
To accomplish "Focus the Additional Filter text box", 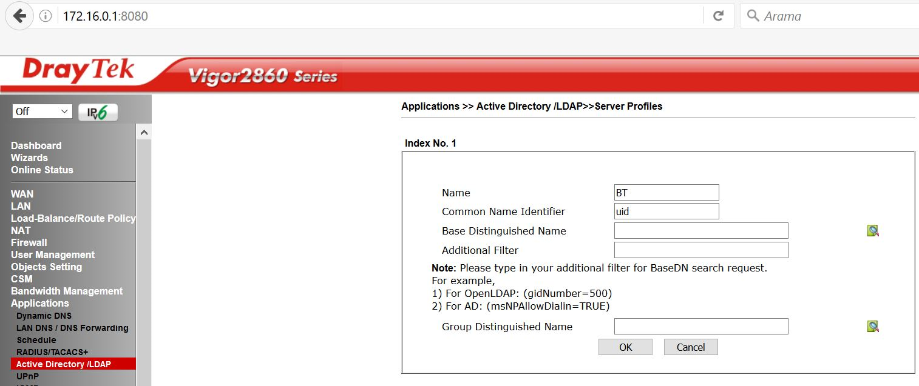I will pos(700,250).
